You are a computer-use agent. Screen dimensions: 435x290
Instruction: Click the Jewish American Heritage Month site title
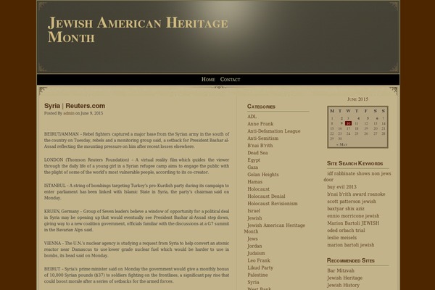(x=138, y=30)
